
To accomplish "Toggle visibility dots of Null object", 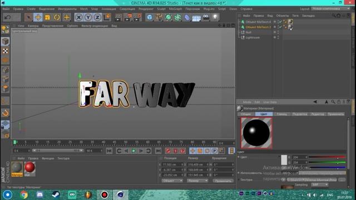I will (278, 32).
